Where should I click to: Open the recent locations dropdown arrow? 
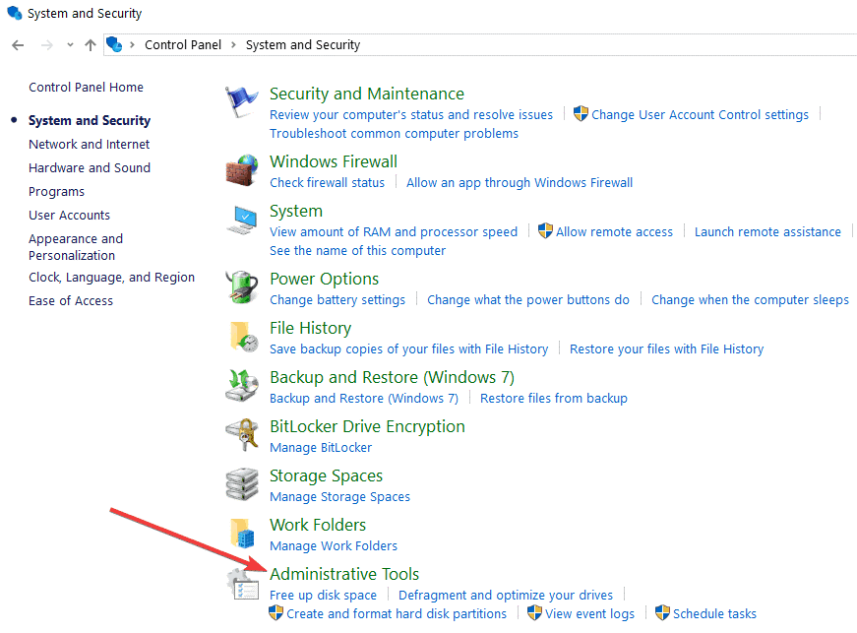point(70,45)
